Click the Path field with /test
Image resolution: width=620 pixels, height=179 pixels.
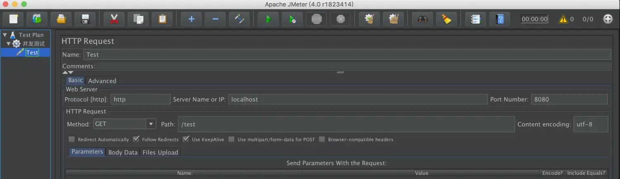(x=346, y=124)
